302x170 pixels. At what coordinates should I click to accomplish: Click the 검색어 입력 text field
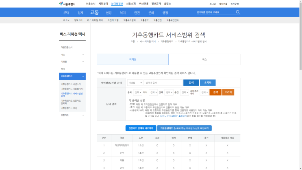pos(163,83)
